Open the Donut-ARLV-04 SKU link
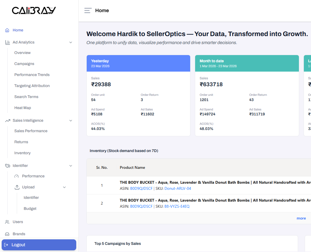Screen dimensions: 311x252 [178, 189]
